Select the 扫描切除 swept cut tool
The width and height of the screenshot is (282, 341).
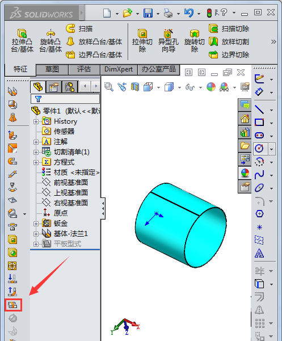coord(229,29)
